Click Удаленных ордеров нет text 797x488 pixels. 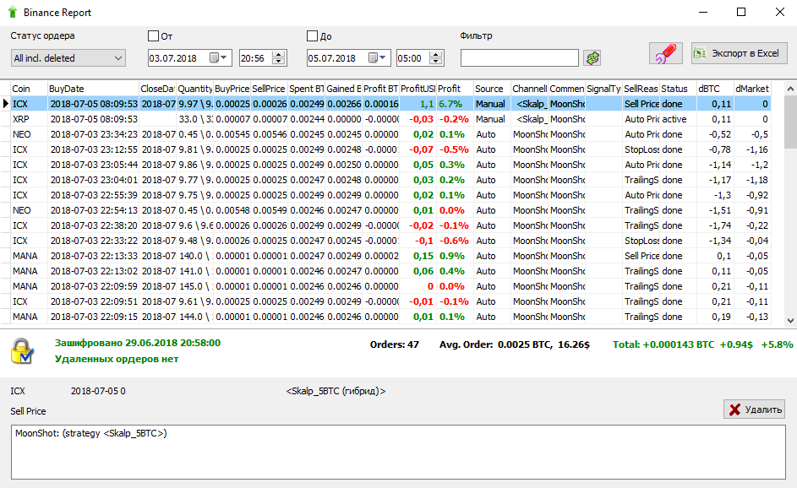click(117, 359)
